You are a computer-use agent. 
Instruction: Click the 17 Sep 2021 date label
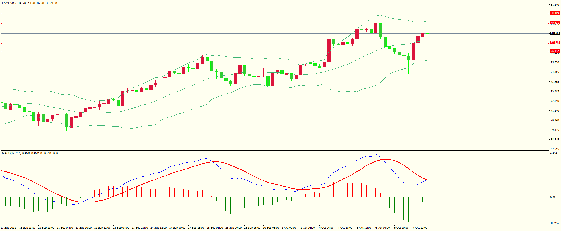coord(8,228)
